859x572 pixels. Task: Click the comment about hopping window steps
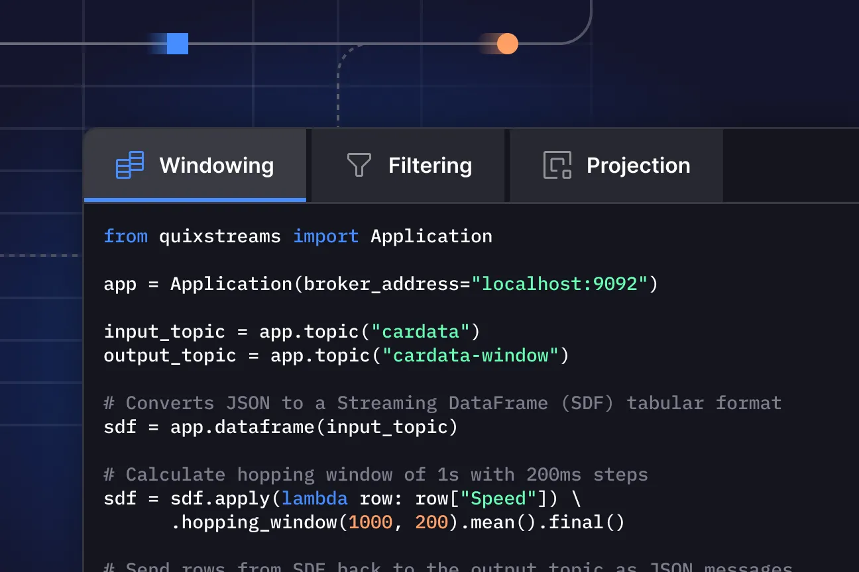click(x=376, y=474)
